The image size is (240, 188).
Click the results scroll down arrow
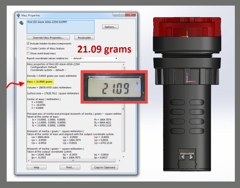click(x=123, y=157)
